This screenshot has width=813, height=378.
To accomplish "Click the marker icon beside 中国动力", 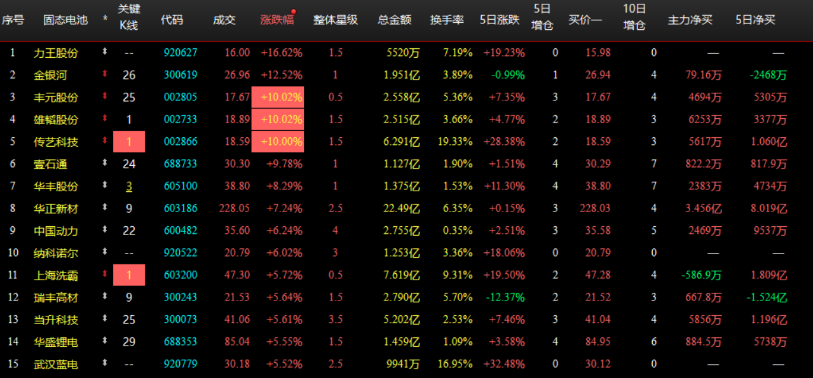I will (x=105, y=230).
